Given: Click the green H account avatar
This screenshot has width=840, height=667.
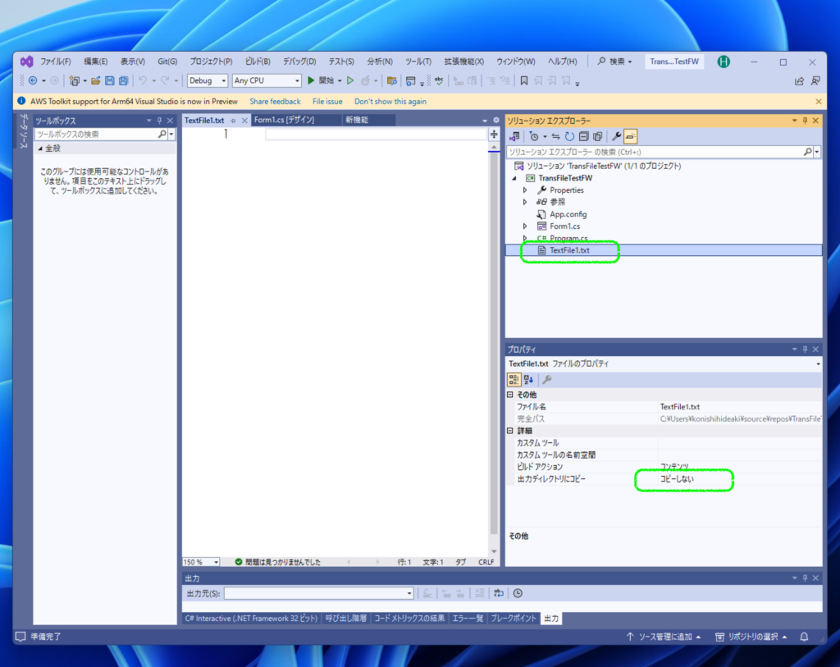Looking at the screenshot, I should 724,62.
